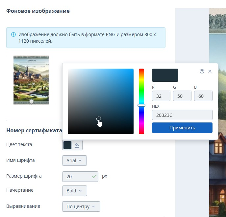This screenshot has height=217, width=226.
Task: Click the PNG format notice text
Action: (x=87, y=38)
